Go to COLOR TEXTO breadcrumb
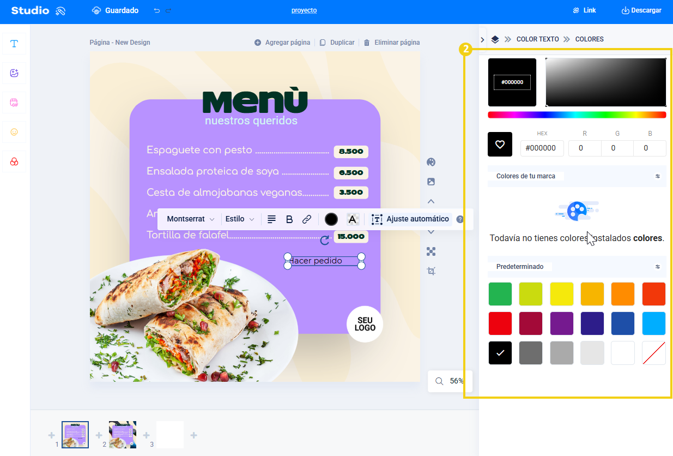The width and height of the screenshot is (673, 456). 538,39
